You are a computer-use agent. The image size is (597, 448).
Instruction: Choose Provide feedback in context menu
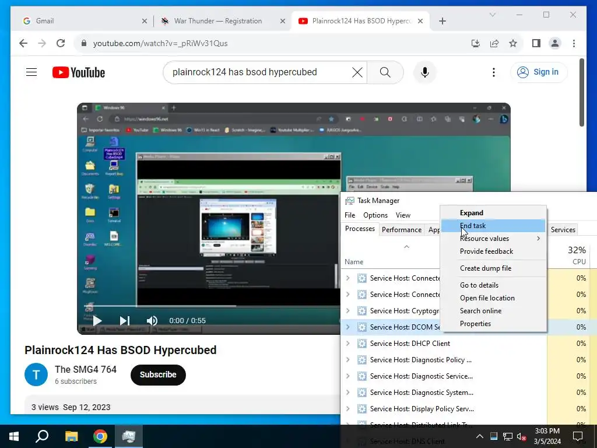click(x=493, y=251)
